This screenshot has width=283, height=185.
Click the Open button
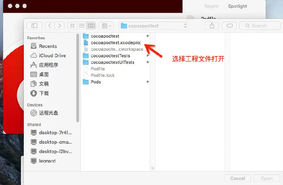pyautogui.click(x=267, y=178)
